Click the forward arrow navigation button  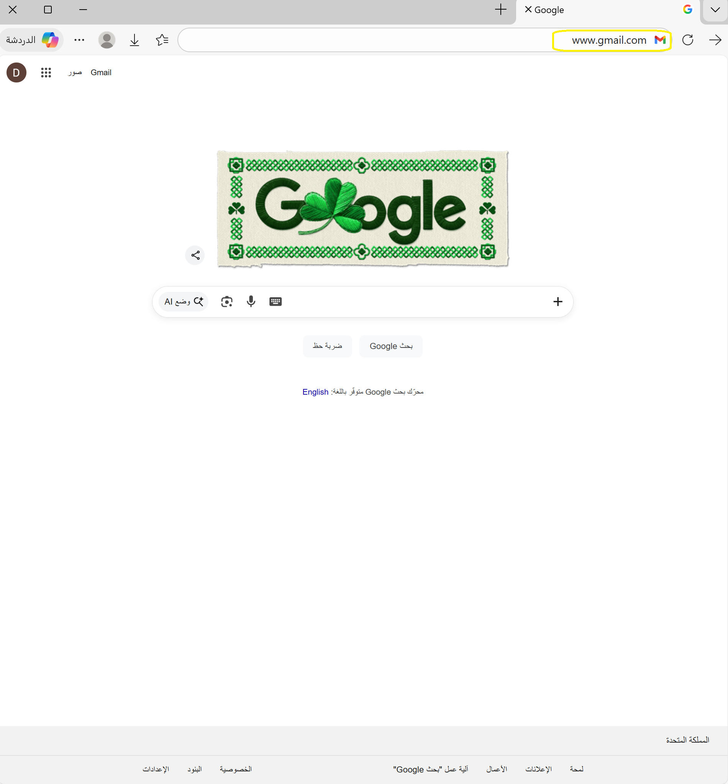(x=715, y=40)
